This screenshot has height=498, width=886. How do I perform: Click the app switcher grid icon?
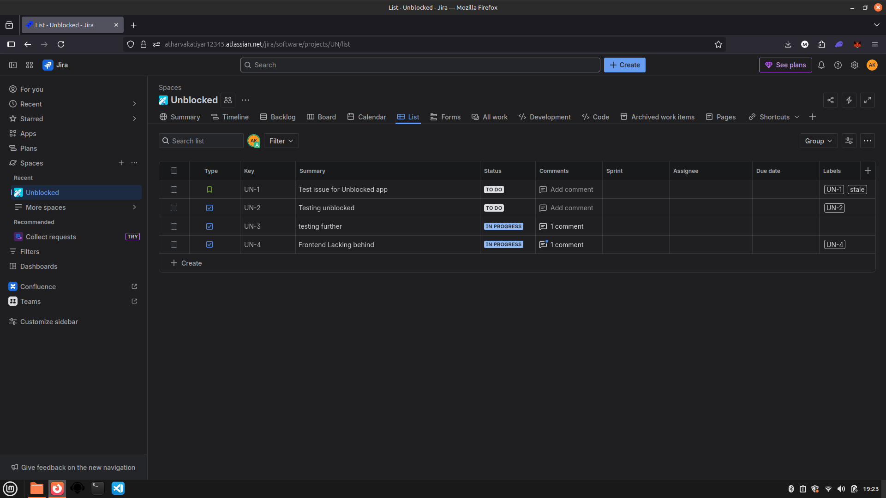(x=30, y=65)
